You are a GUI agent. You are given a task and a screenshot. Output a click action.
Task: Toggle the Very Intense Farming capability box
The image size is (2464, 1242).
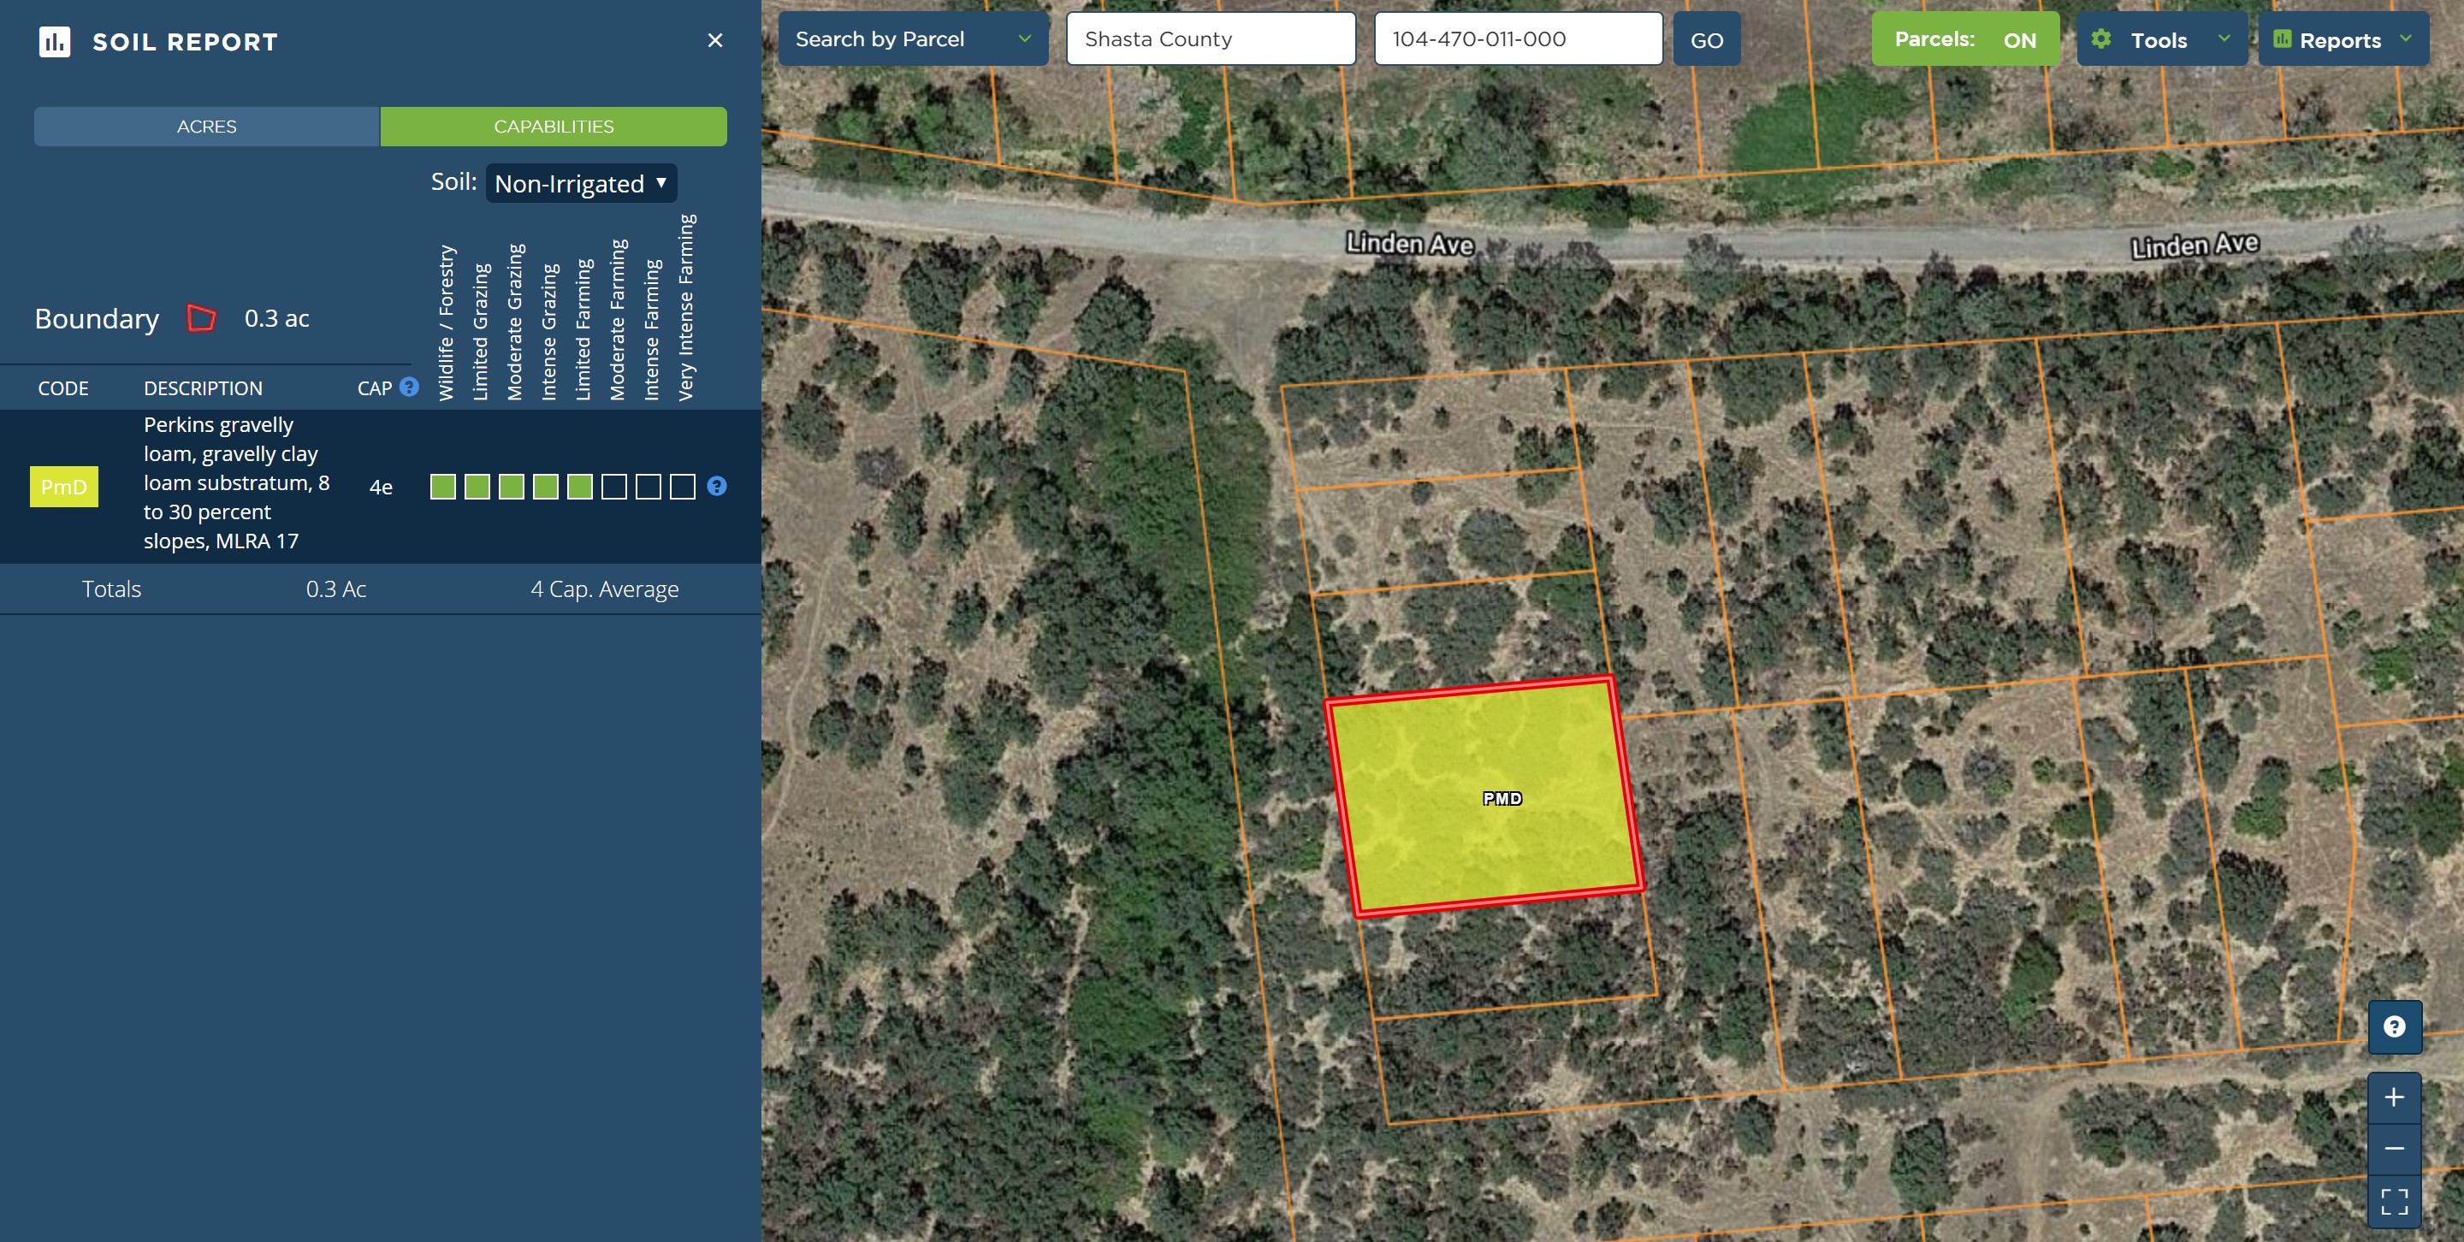point(682,487)
